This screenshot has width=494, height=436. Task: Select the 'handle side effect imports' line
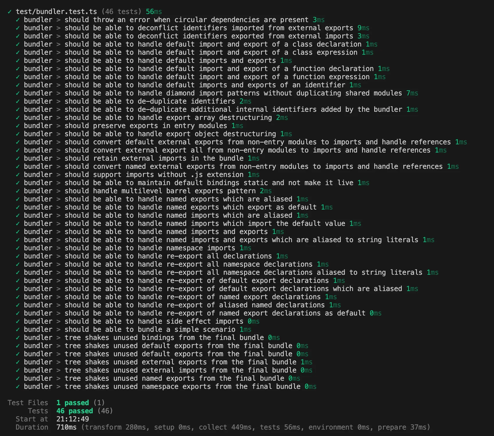137,321
